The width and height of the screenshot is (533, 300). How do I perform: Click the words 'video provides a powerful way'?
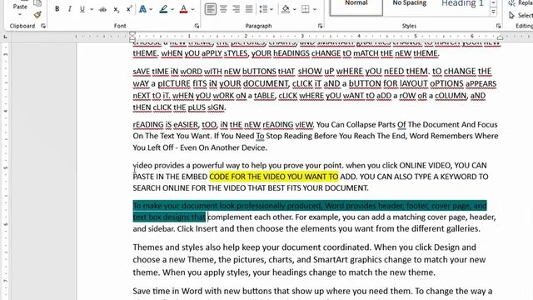tap(187, 166)
